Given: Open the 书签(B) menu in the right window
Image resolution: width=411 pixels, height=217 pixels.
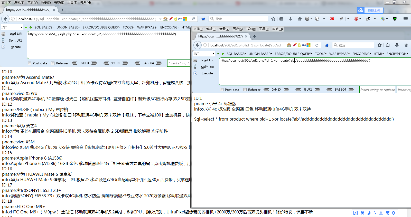Looking at the screenshot, I should (251, 29).
